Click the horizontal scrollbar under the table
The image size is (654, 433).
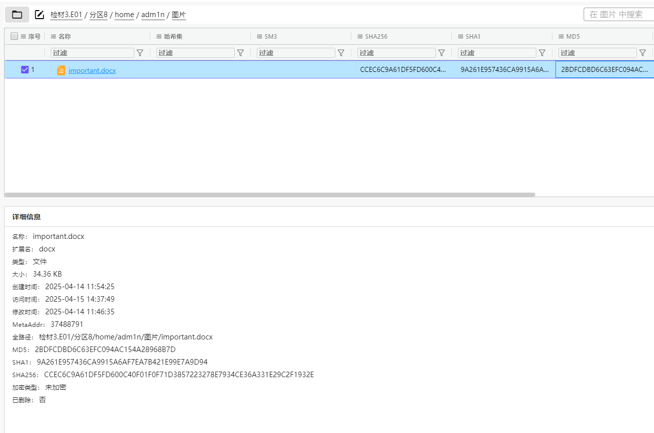point(270,195)
